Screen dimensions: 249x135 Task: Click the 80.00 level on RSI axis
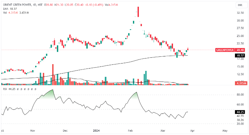(240, 95)
